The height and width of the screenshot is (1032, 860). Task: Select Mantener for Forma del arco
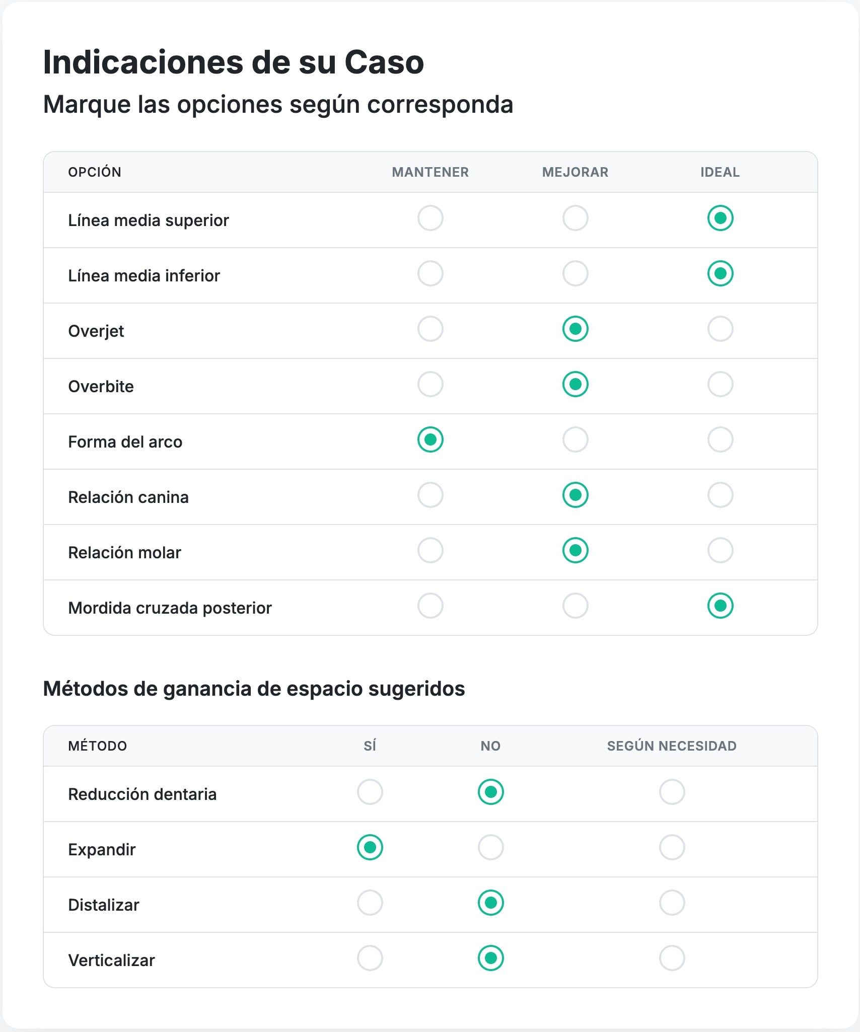click(429, 440)
